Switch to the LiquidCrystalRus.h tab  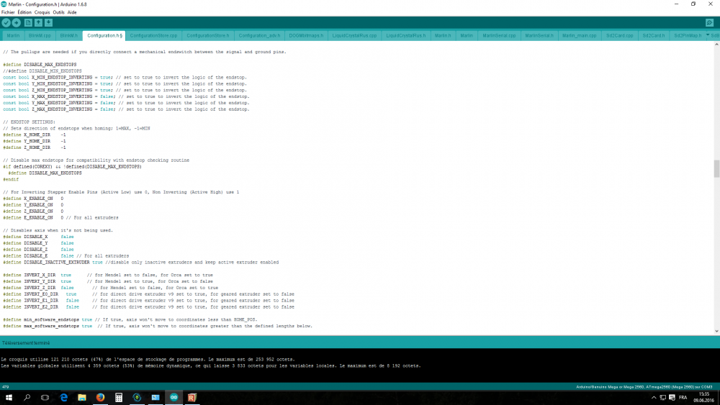405,35
